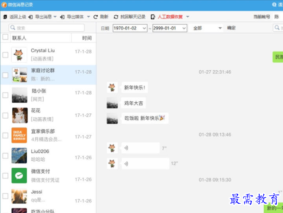
Task: Click the 返回上级 back icon
Action: tap(5, 17)
